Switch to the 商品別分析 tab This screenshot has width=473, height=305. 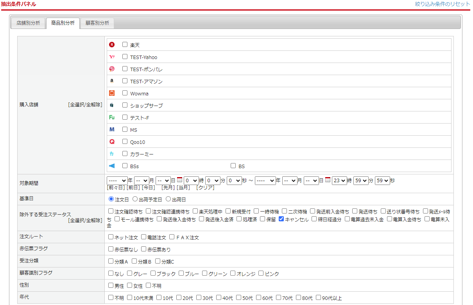63,23
